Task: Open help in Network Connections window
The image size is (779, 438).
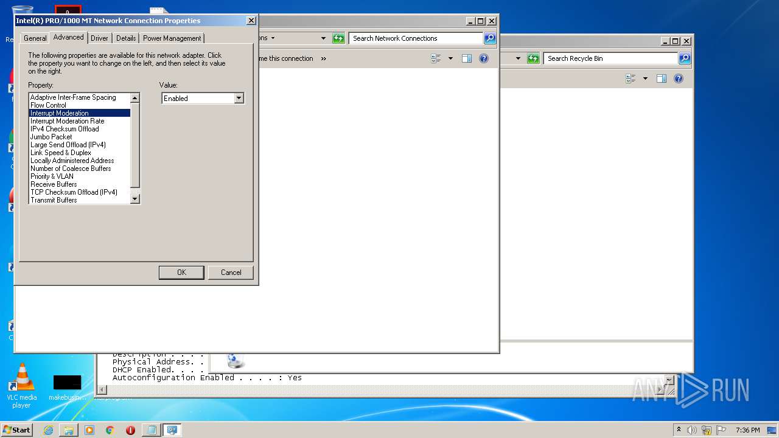Action: click(x=484, y=58)
